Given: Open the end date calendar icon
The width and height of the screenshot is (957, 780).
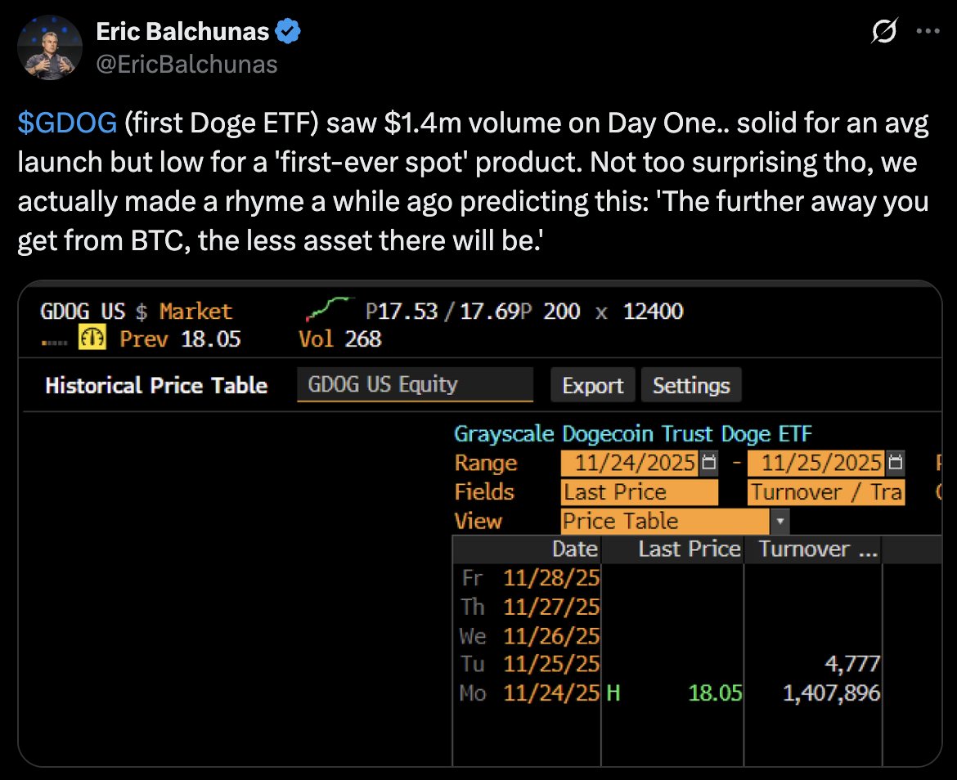Looking at the screenshot, I should click(x=896, y=463).
